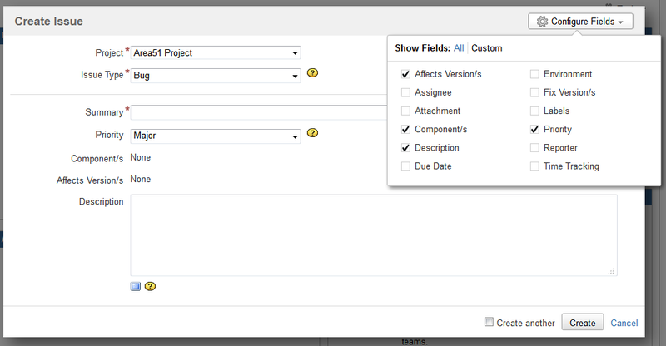Screen dimensions: 666x346
Task: Focus the Description text area
Action: (x=373, y=235)
